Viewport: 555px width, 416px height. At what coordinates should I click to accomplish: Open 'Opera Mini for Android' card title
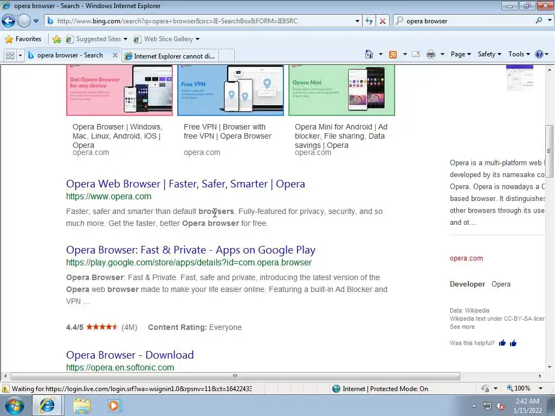coord(341,136)
